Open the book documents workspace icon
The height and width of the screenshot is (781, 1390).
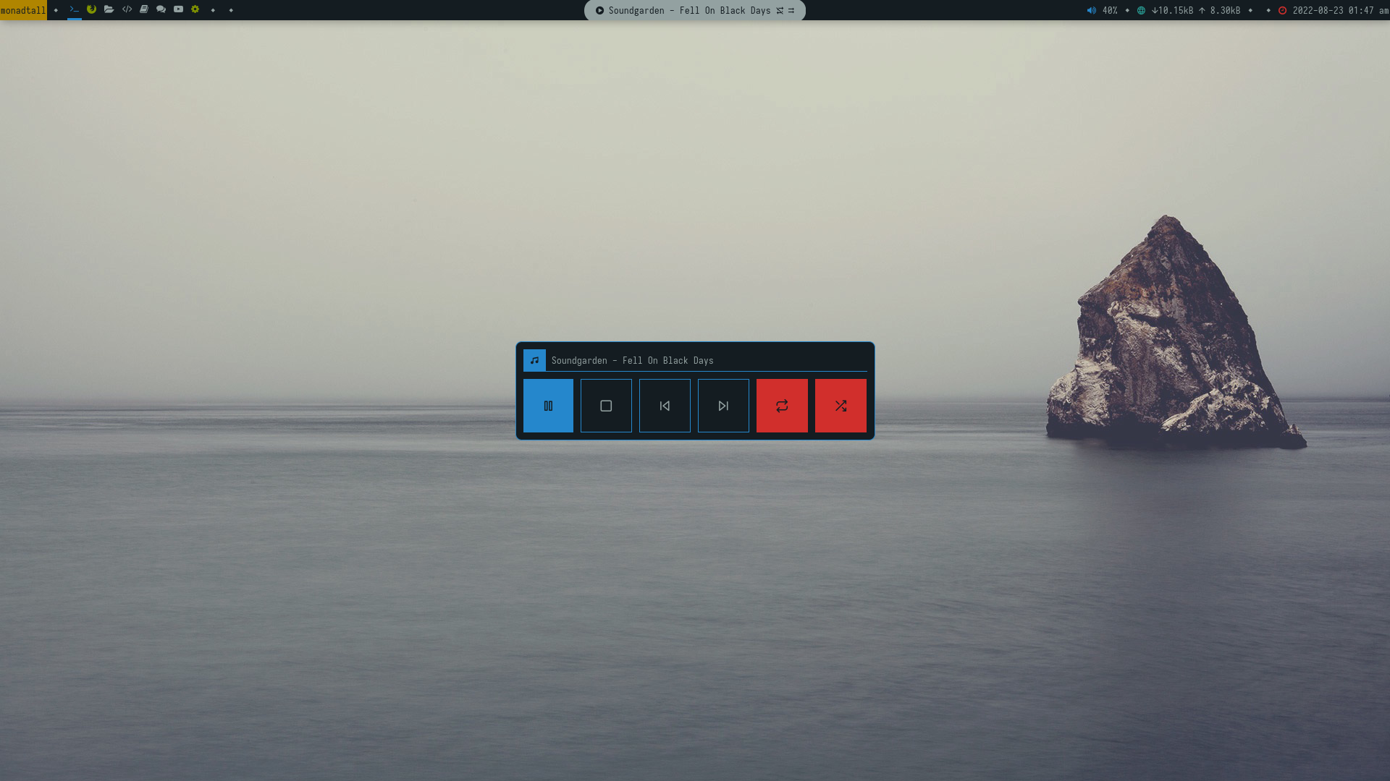(x=144, y=9)
